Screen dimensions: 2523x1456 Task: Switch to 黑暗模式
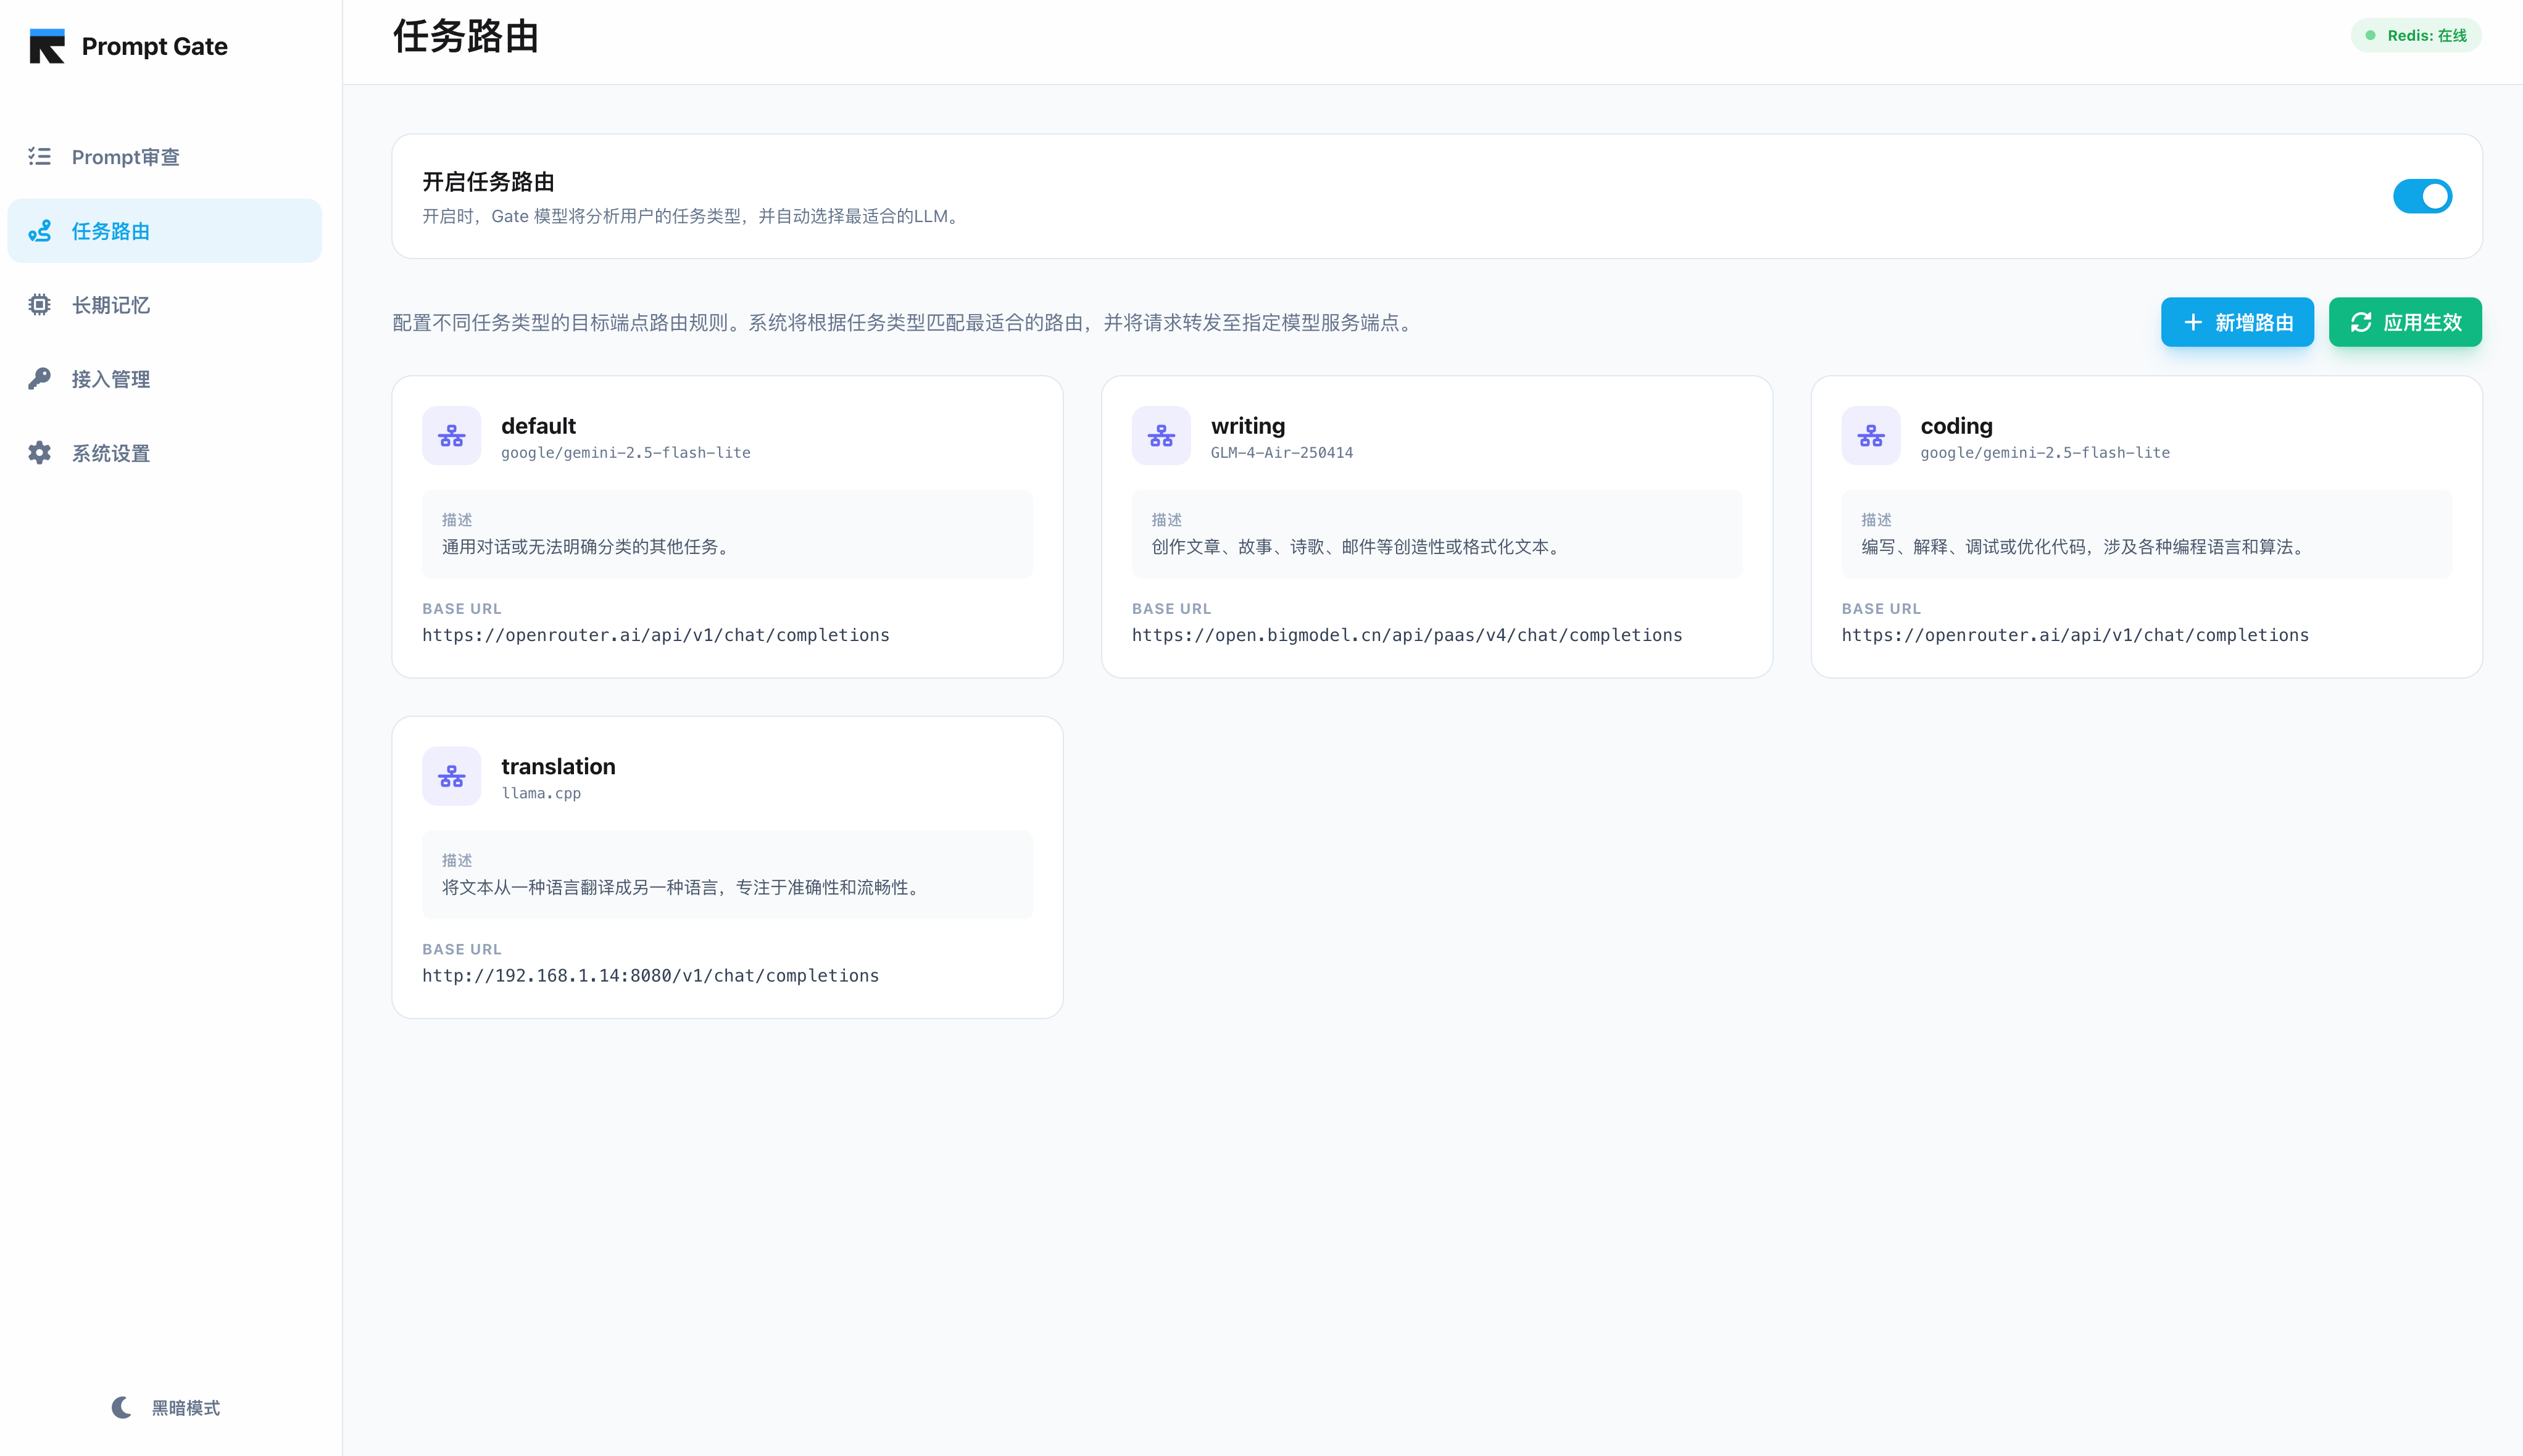point(185,1407)
